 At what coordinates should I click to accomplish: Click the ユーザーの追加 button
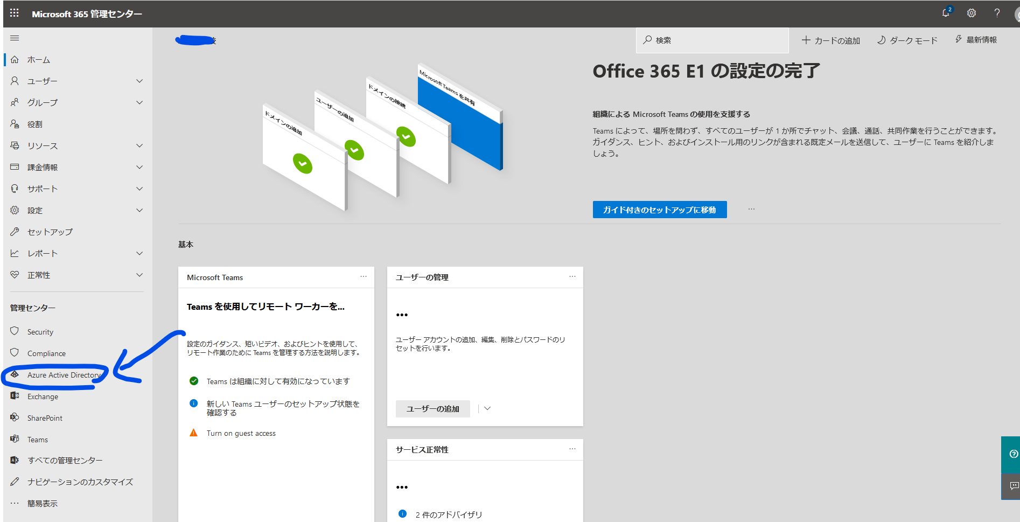[x=433, y=409]
